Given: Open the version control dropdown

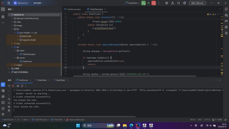Looking at the screenshot, I should click(x=38, y=3).
